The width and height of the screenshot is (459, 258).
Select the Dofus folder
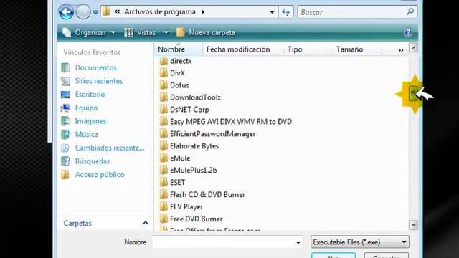tap(179, 85)
